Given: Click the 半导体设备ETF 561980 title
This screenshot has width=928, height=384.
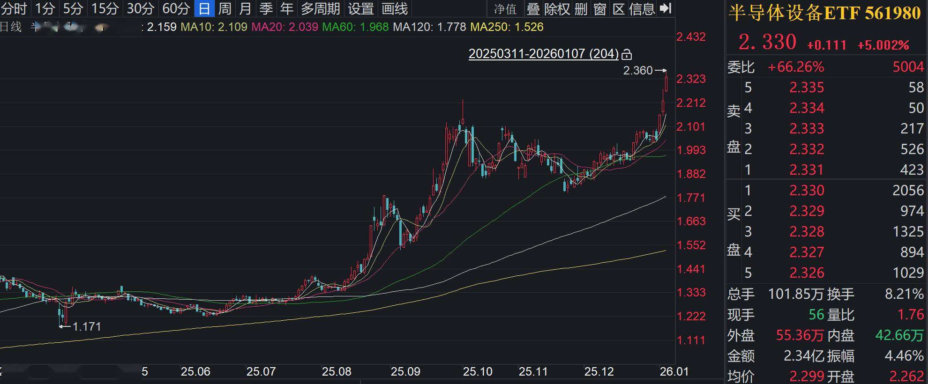Looking at the screenshot, I should pyautogui.click(x=824, y=13).
